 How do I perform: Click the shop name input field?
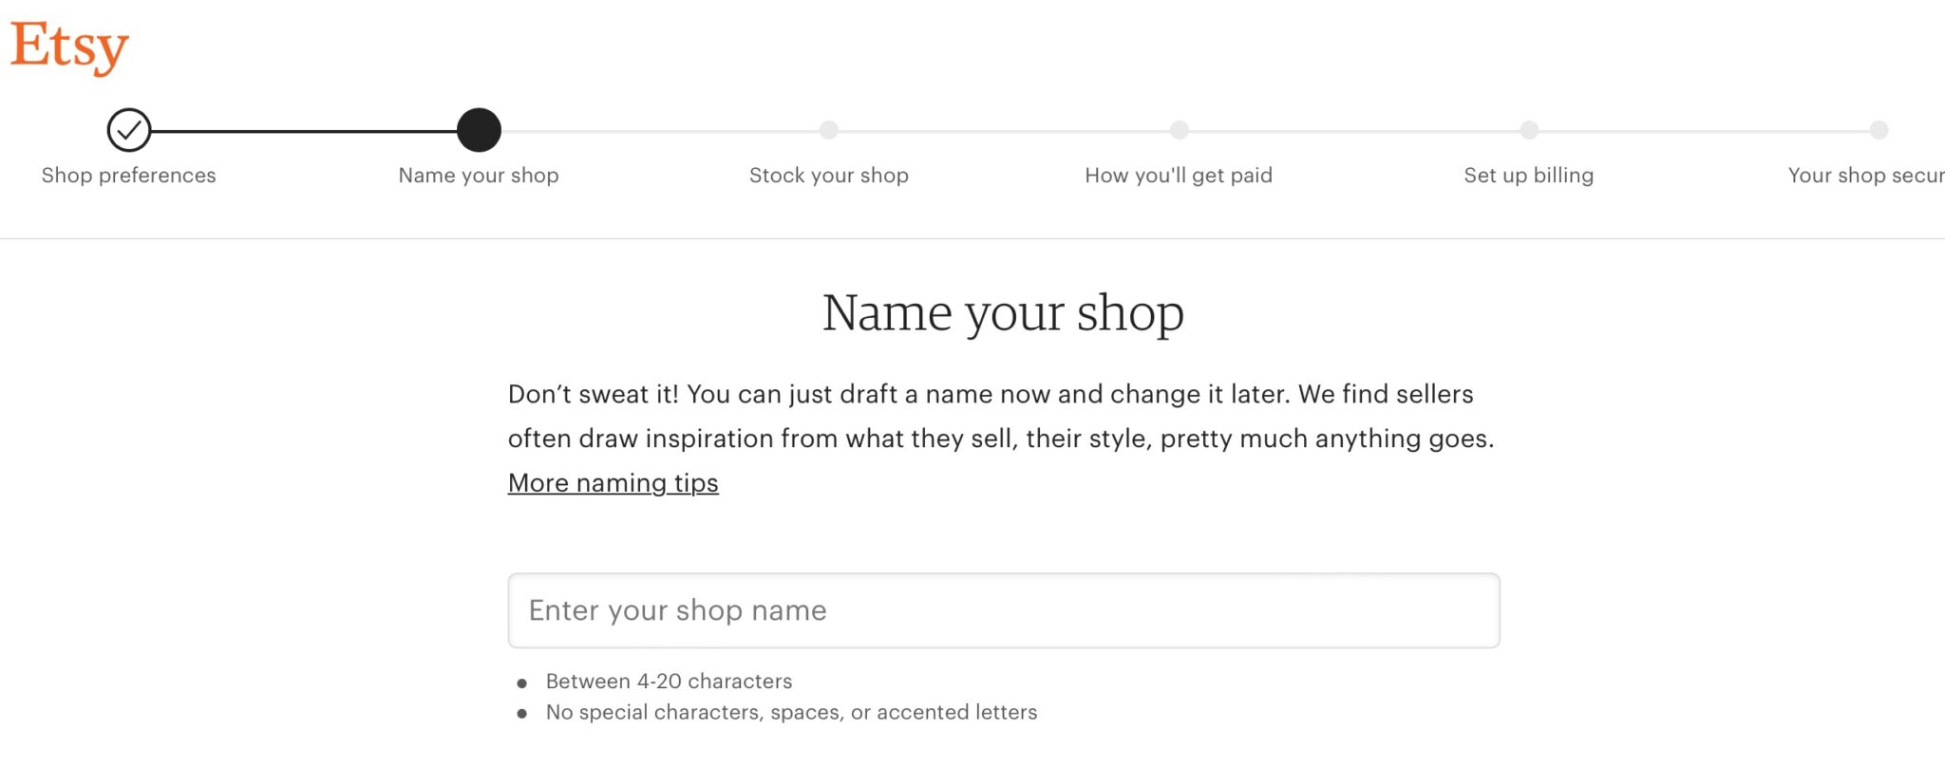1003,610
